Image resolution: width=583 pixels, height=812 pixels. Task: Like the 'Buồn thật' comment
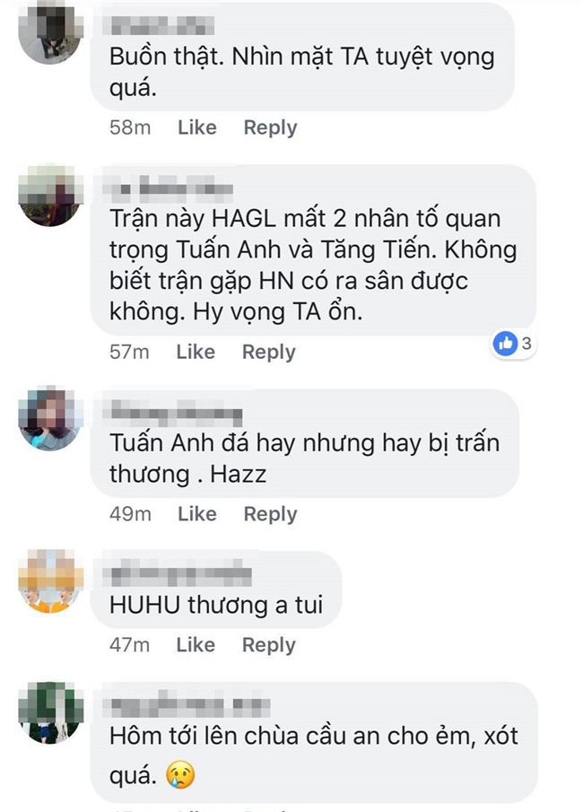(196, 127)
